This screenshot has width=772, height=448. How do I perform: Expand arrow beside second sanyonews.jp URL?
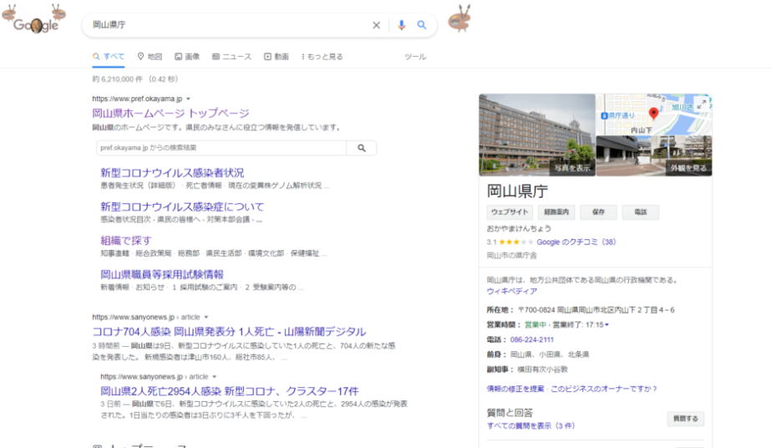pyautogui.click(x=214, y=377)
